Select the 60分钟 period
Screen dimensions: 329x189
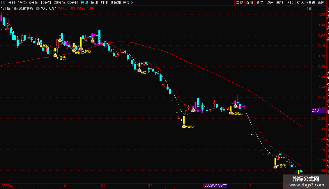pos(73,3)
